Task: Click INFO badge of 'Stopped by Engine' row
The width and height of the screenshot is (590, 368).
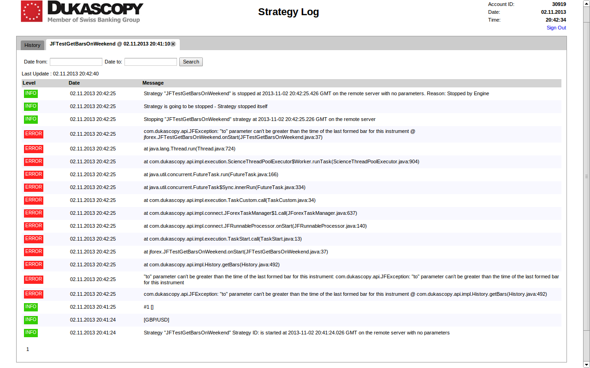Action: 31,93
